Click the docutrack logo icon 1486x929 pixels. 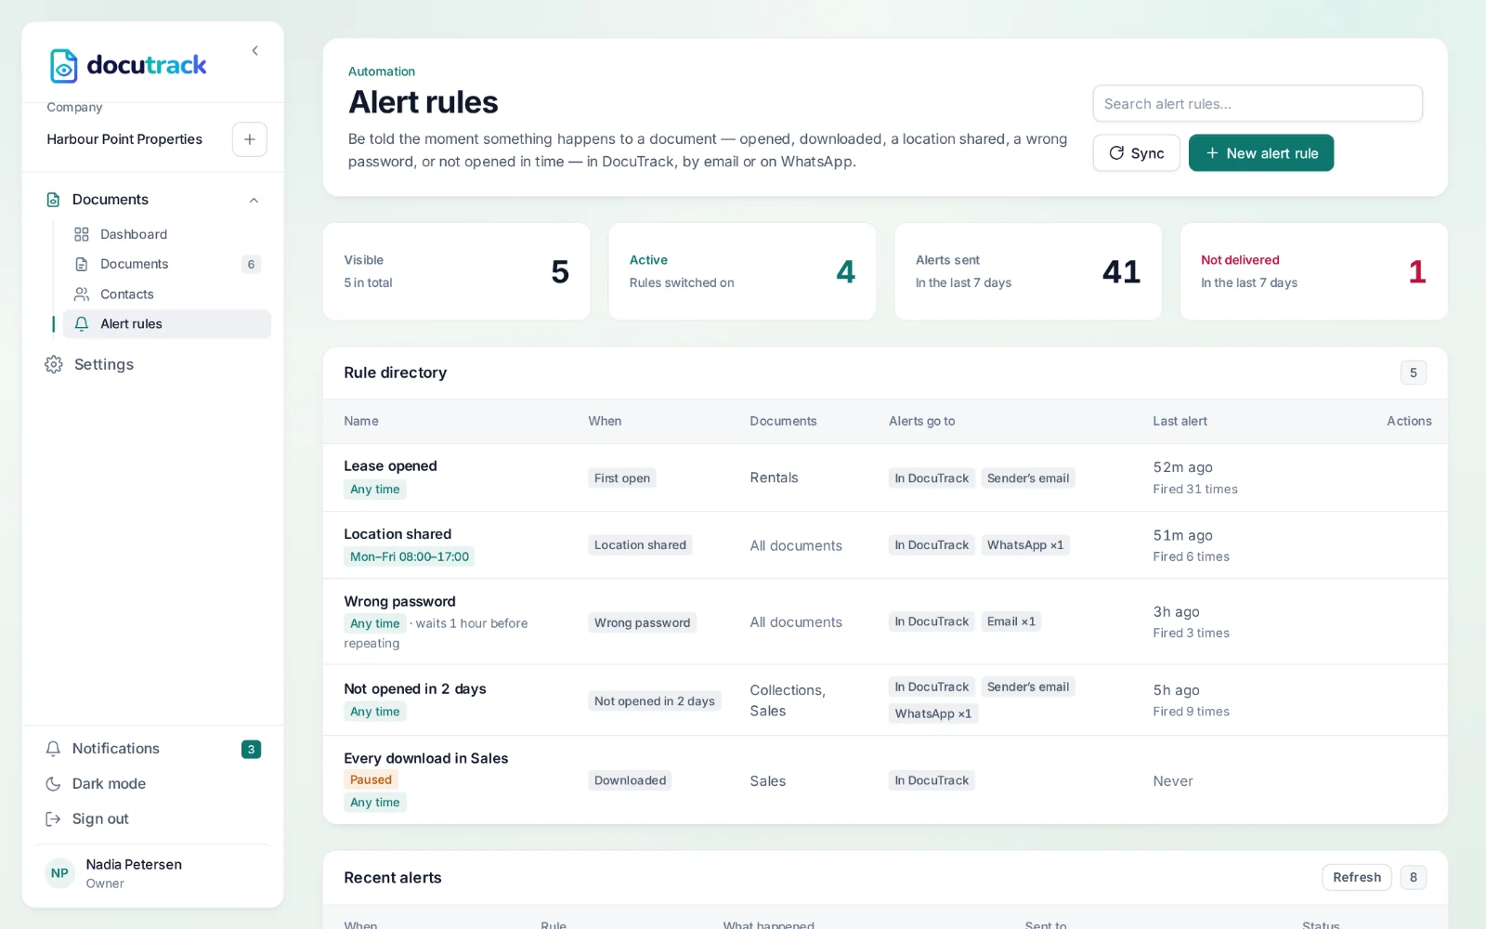click(63, 66)
